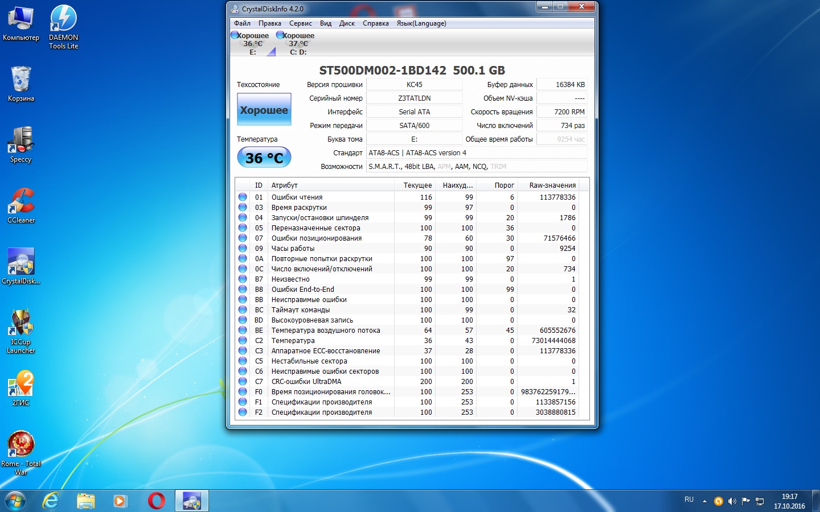
Task: Open Internet Explorer from the taskbar
Action: tap(51, 501)
